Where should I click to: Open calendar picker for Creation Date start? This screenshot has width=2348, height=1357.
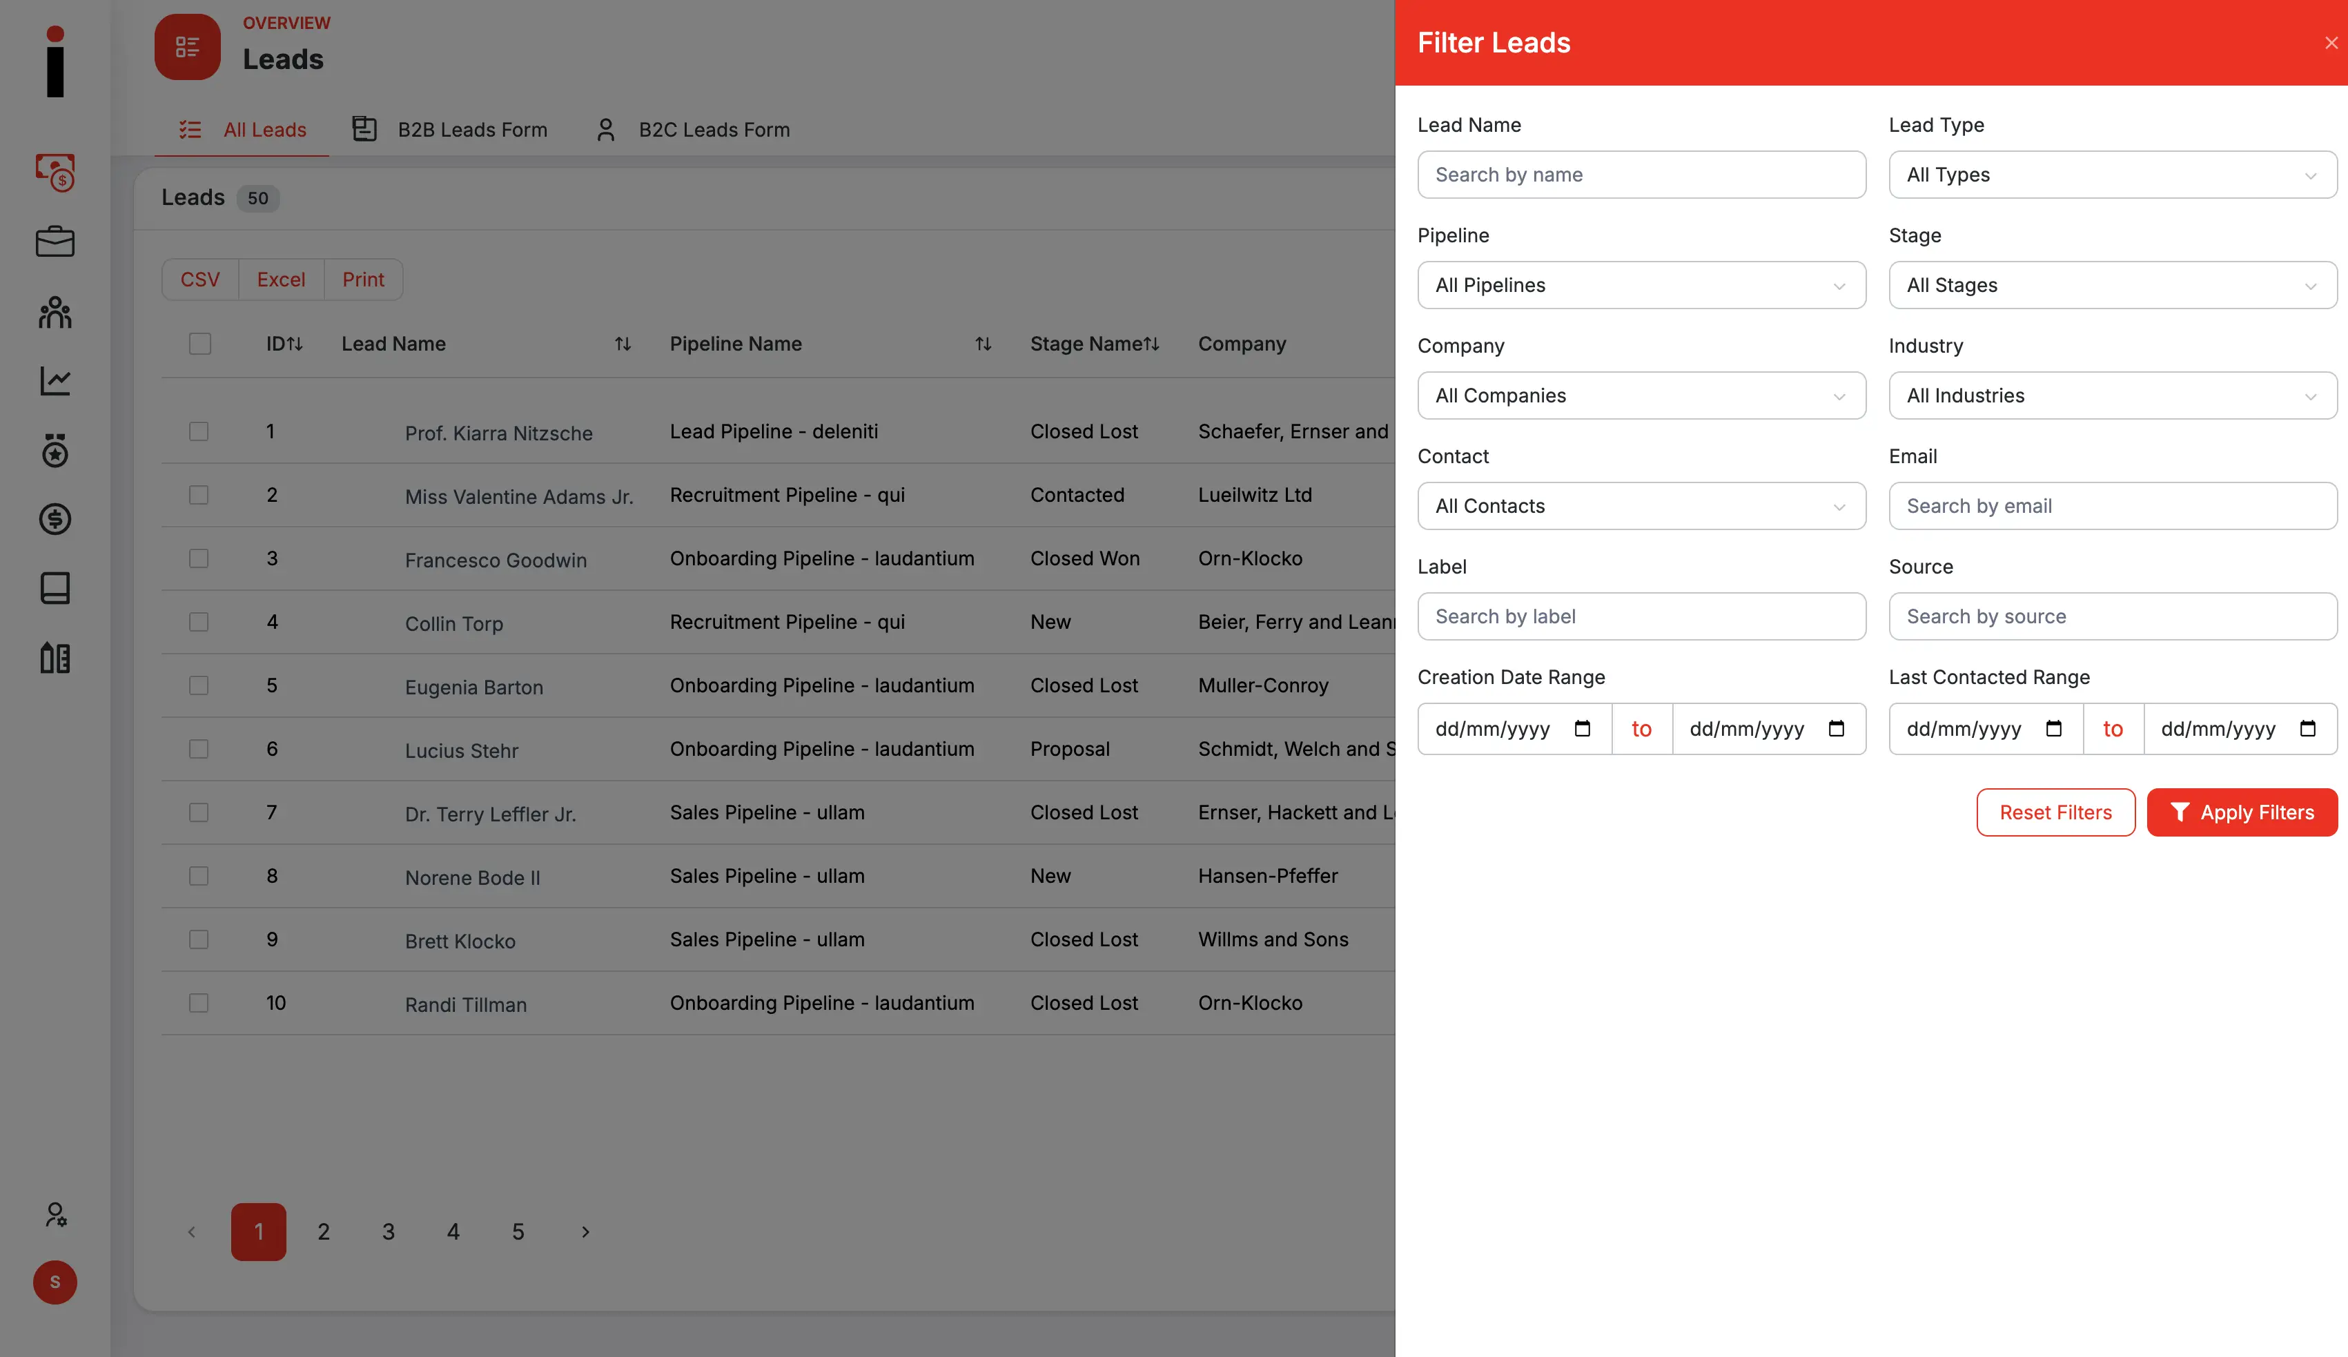click(1582, 729)
